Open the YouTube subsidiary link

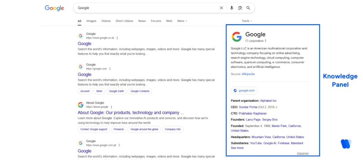click(x=256, y=143)
